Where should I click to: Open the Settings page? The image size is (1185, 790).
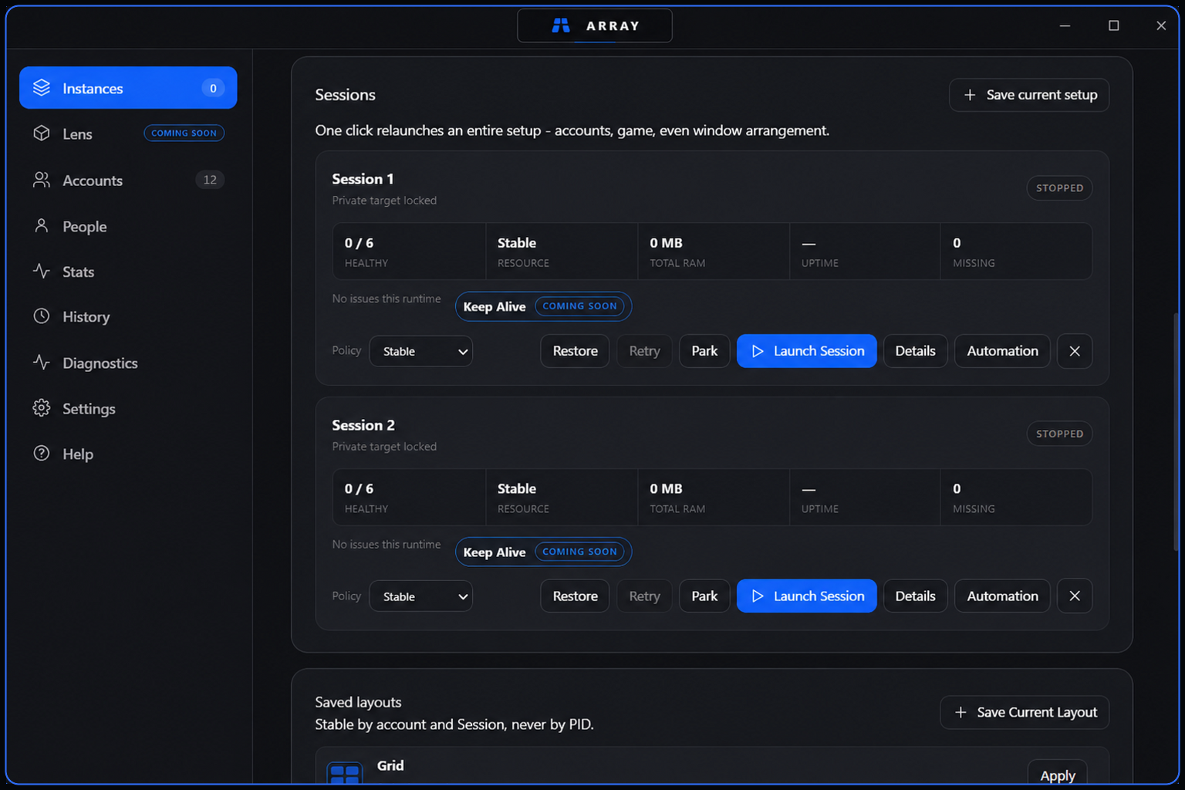tap(128, 408)
